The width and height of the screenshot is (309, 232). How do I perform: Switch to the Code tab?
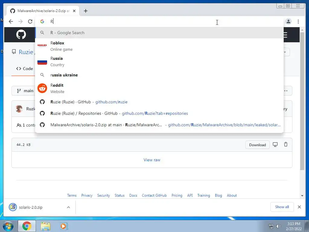(x=25, y=69)
